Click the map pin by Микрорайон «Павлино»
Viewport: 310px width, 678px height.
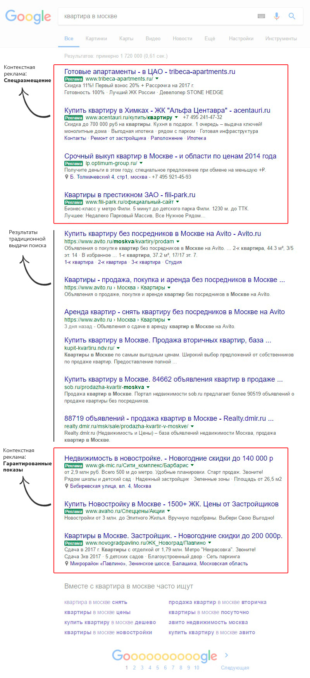[x=67, y=564]
